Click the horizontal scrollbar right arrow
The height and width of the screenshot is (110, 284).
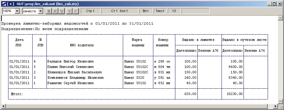click(276, 106)
